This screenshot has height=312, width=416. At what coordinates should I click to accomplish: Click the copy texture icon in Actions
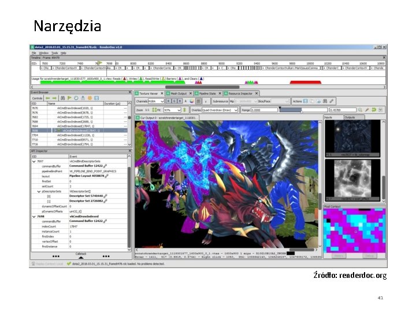(x=312, y=101)
